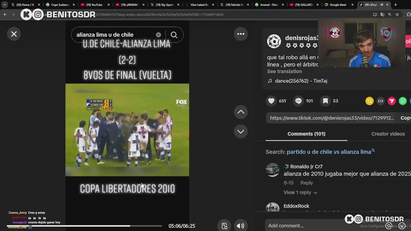This screenshot has height=231, width=411.
Task: Open search partido u de chile vs alianza lima
Action: [x=329, y=152]
